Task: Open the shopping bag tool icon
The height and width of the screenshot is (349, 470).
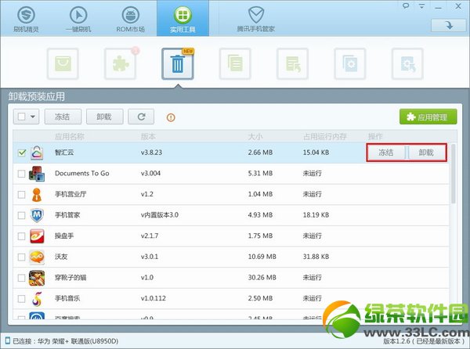Action: [63, 63]
